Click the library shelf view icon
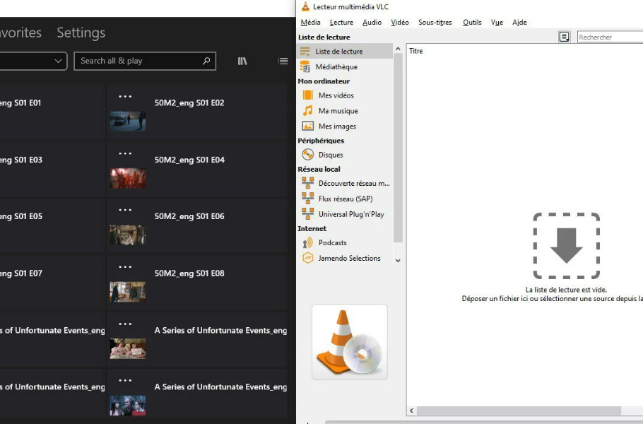 242,61
